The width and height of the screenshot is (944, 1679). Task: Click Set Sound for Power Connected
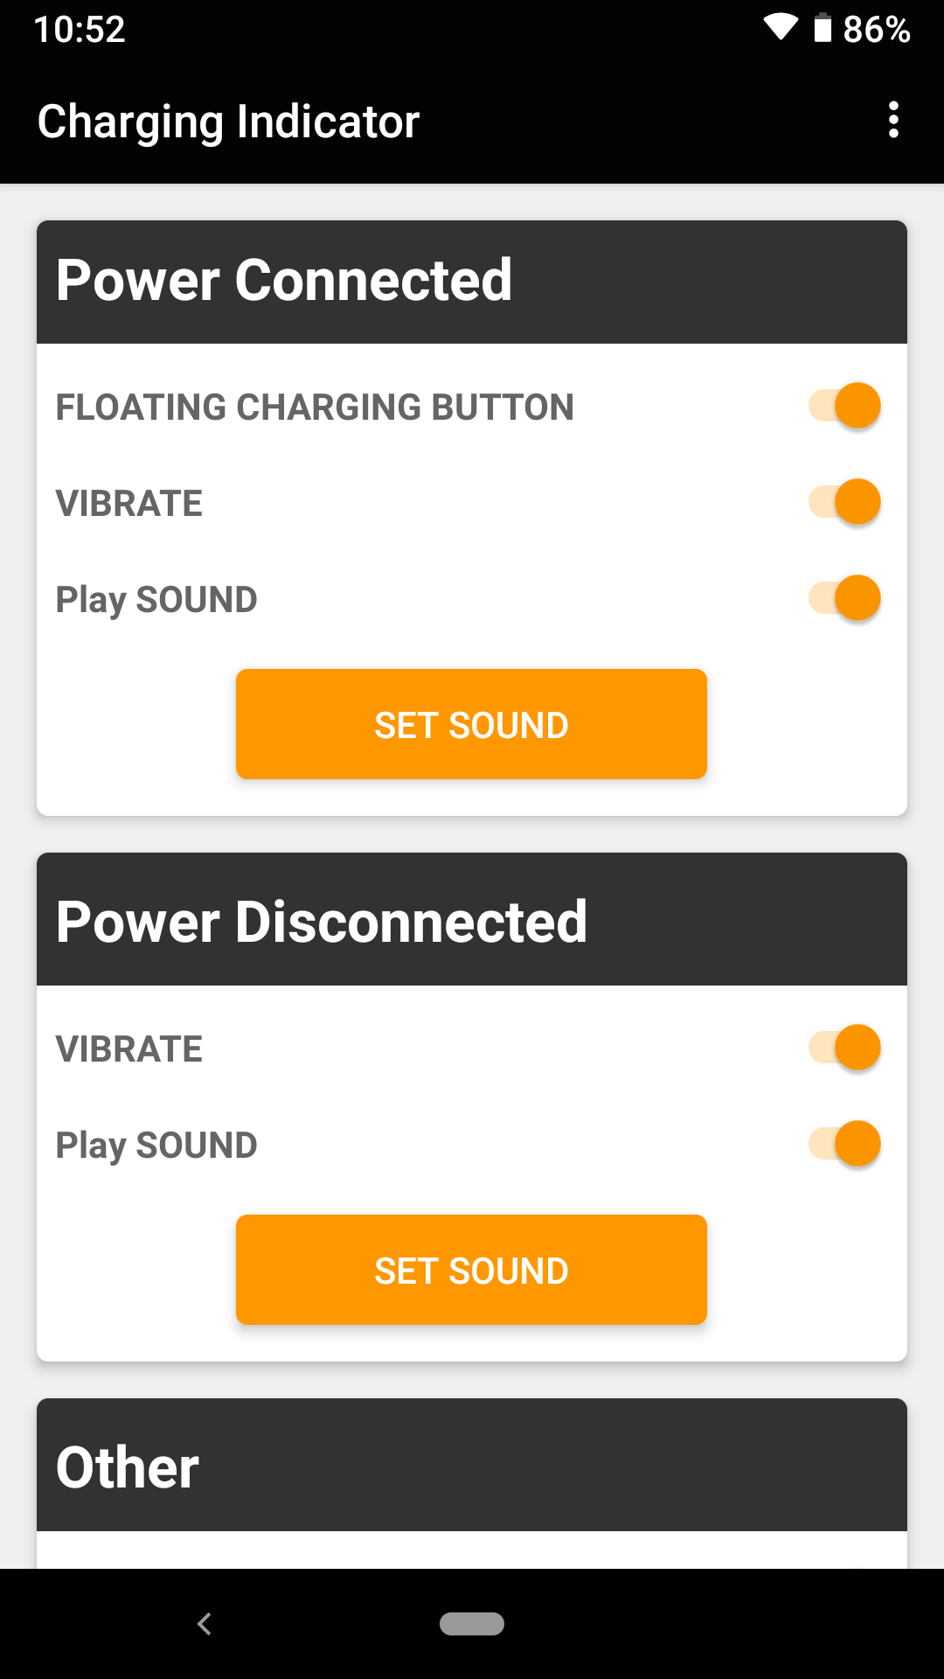471,724
